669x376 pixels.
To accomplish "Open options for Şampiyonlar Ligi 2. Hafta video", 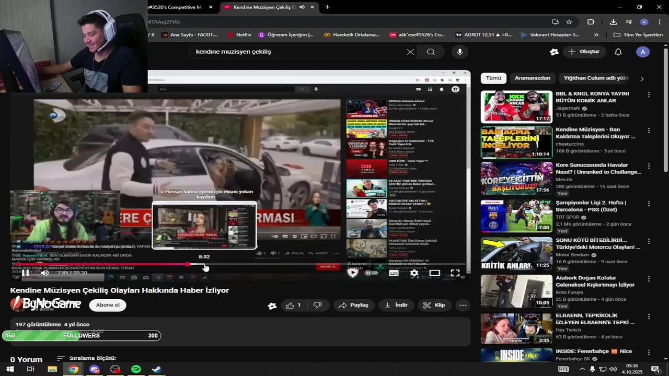I will [x=649, y=204].
